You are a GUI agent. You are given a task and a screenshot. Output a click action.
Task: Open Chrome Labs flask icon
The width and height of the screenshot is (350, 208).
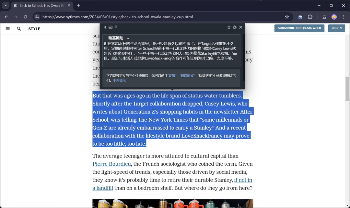pos(324,17)
